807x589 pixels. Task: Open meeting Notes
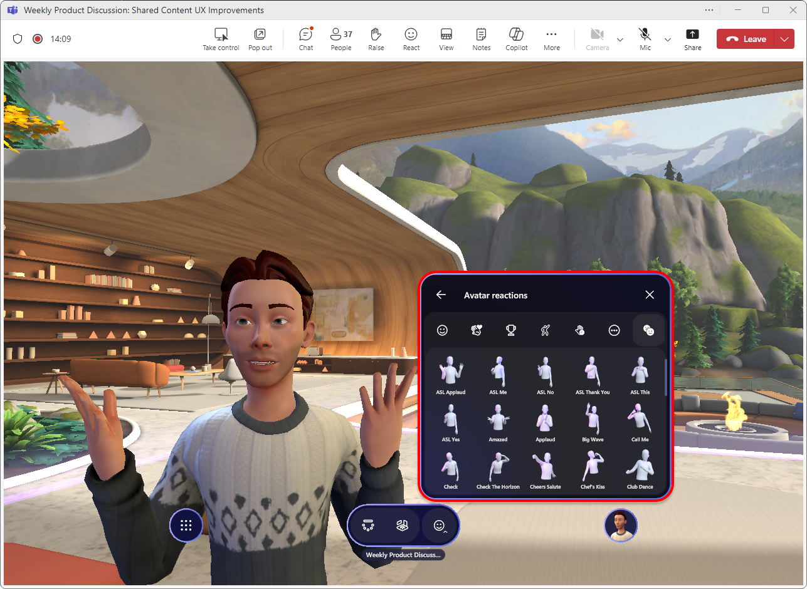point(481,38)
